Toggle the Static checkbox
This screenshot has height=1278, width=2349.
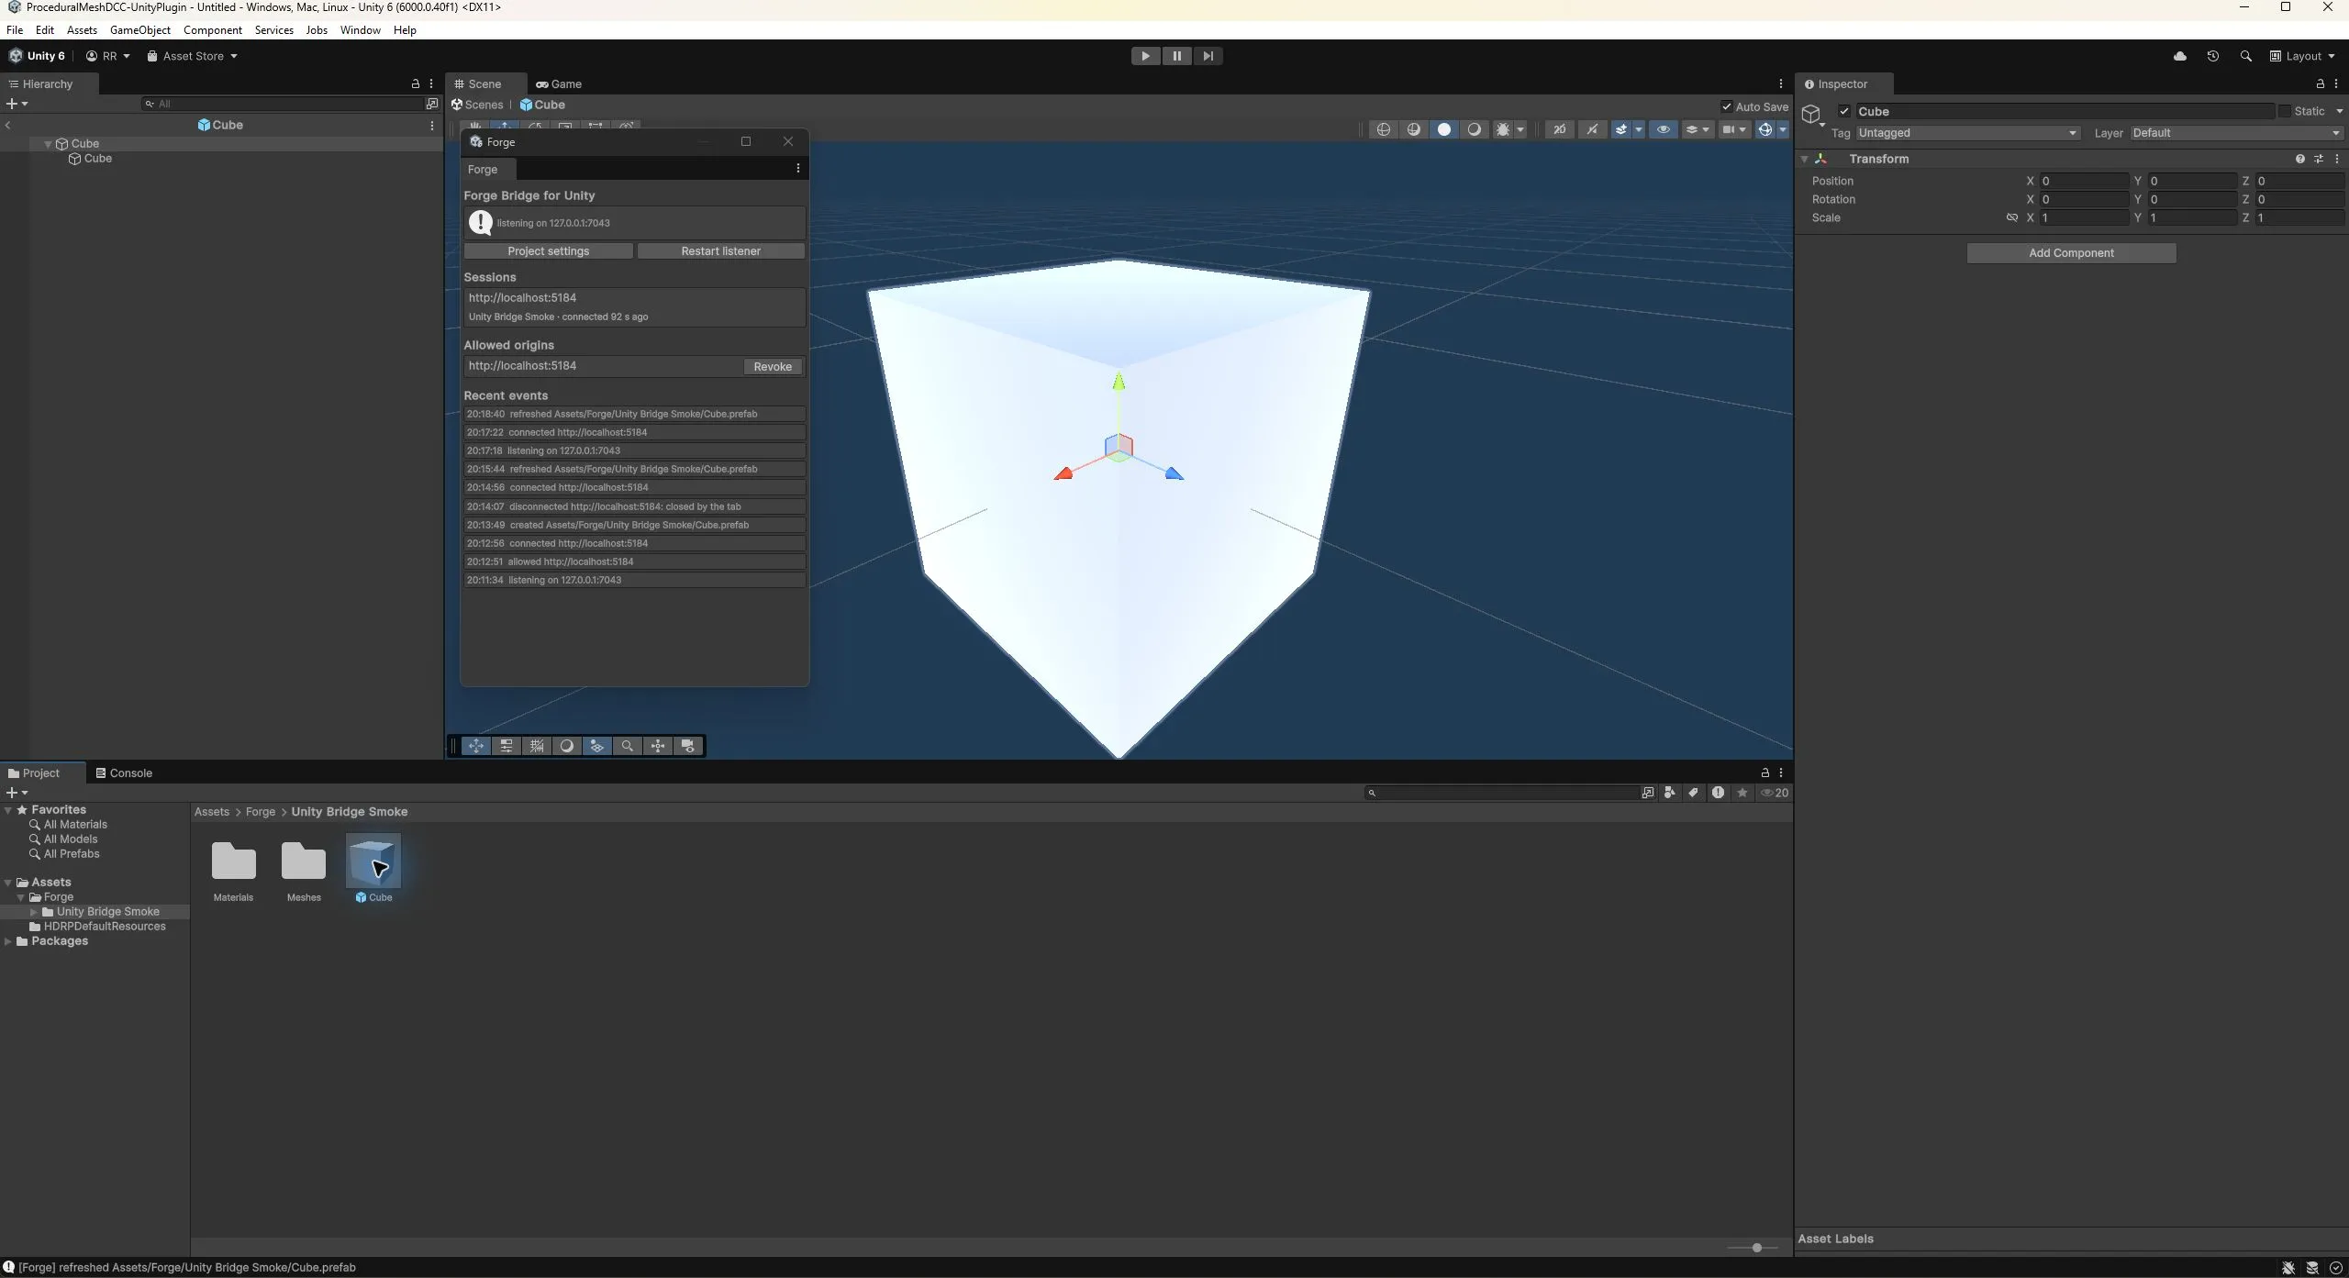[x=2285, y=111]
